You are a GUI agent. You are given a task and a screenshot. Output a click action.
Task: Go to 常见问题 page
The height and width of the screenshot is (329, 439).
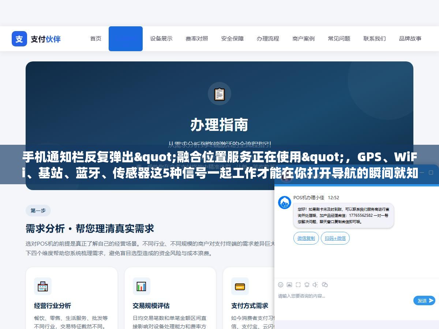pyautogui.click(x=339, y=39)
